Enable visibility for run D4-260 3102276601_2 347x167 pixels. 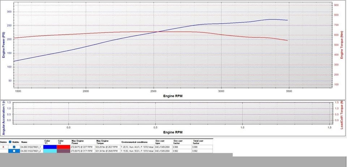pos(14,151)
